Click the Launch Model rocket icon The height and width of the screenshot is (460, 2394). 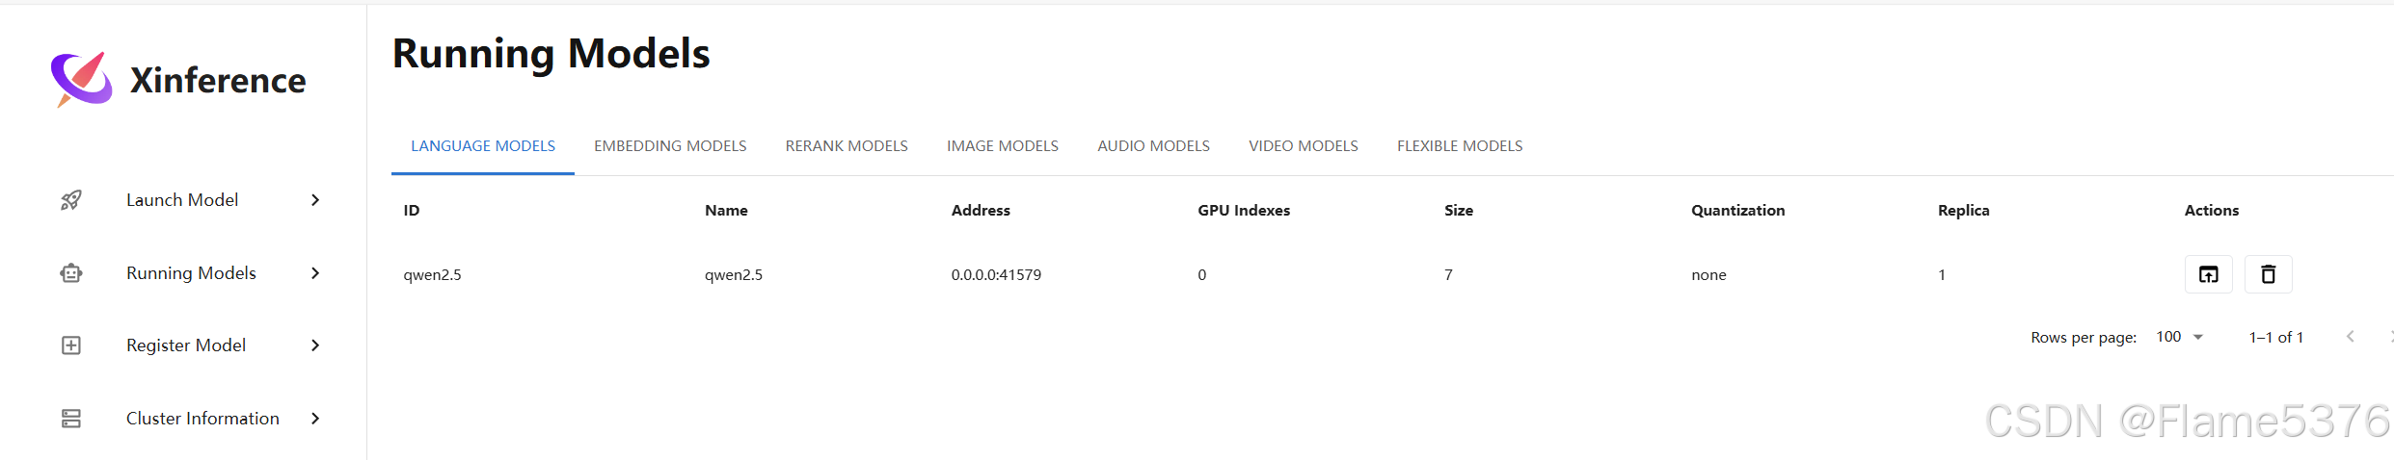[x=71, y=200]
